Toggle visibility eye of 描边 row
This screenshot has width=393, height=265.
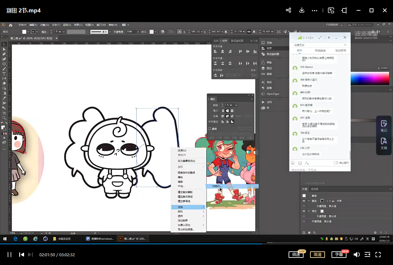pyautogui.click(x=304, y=201)
